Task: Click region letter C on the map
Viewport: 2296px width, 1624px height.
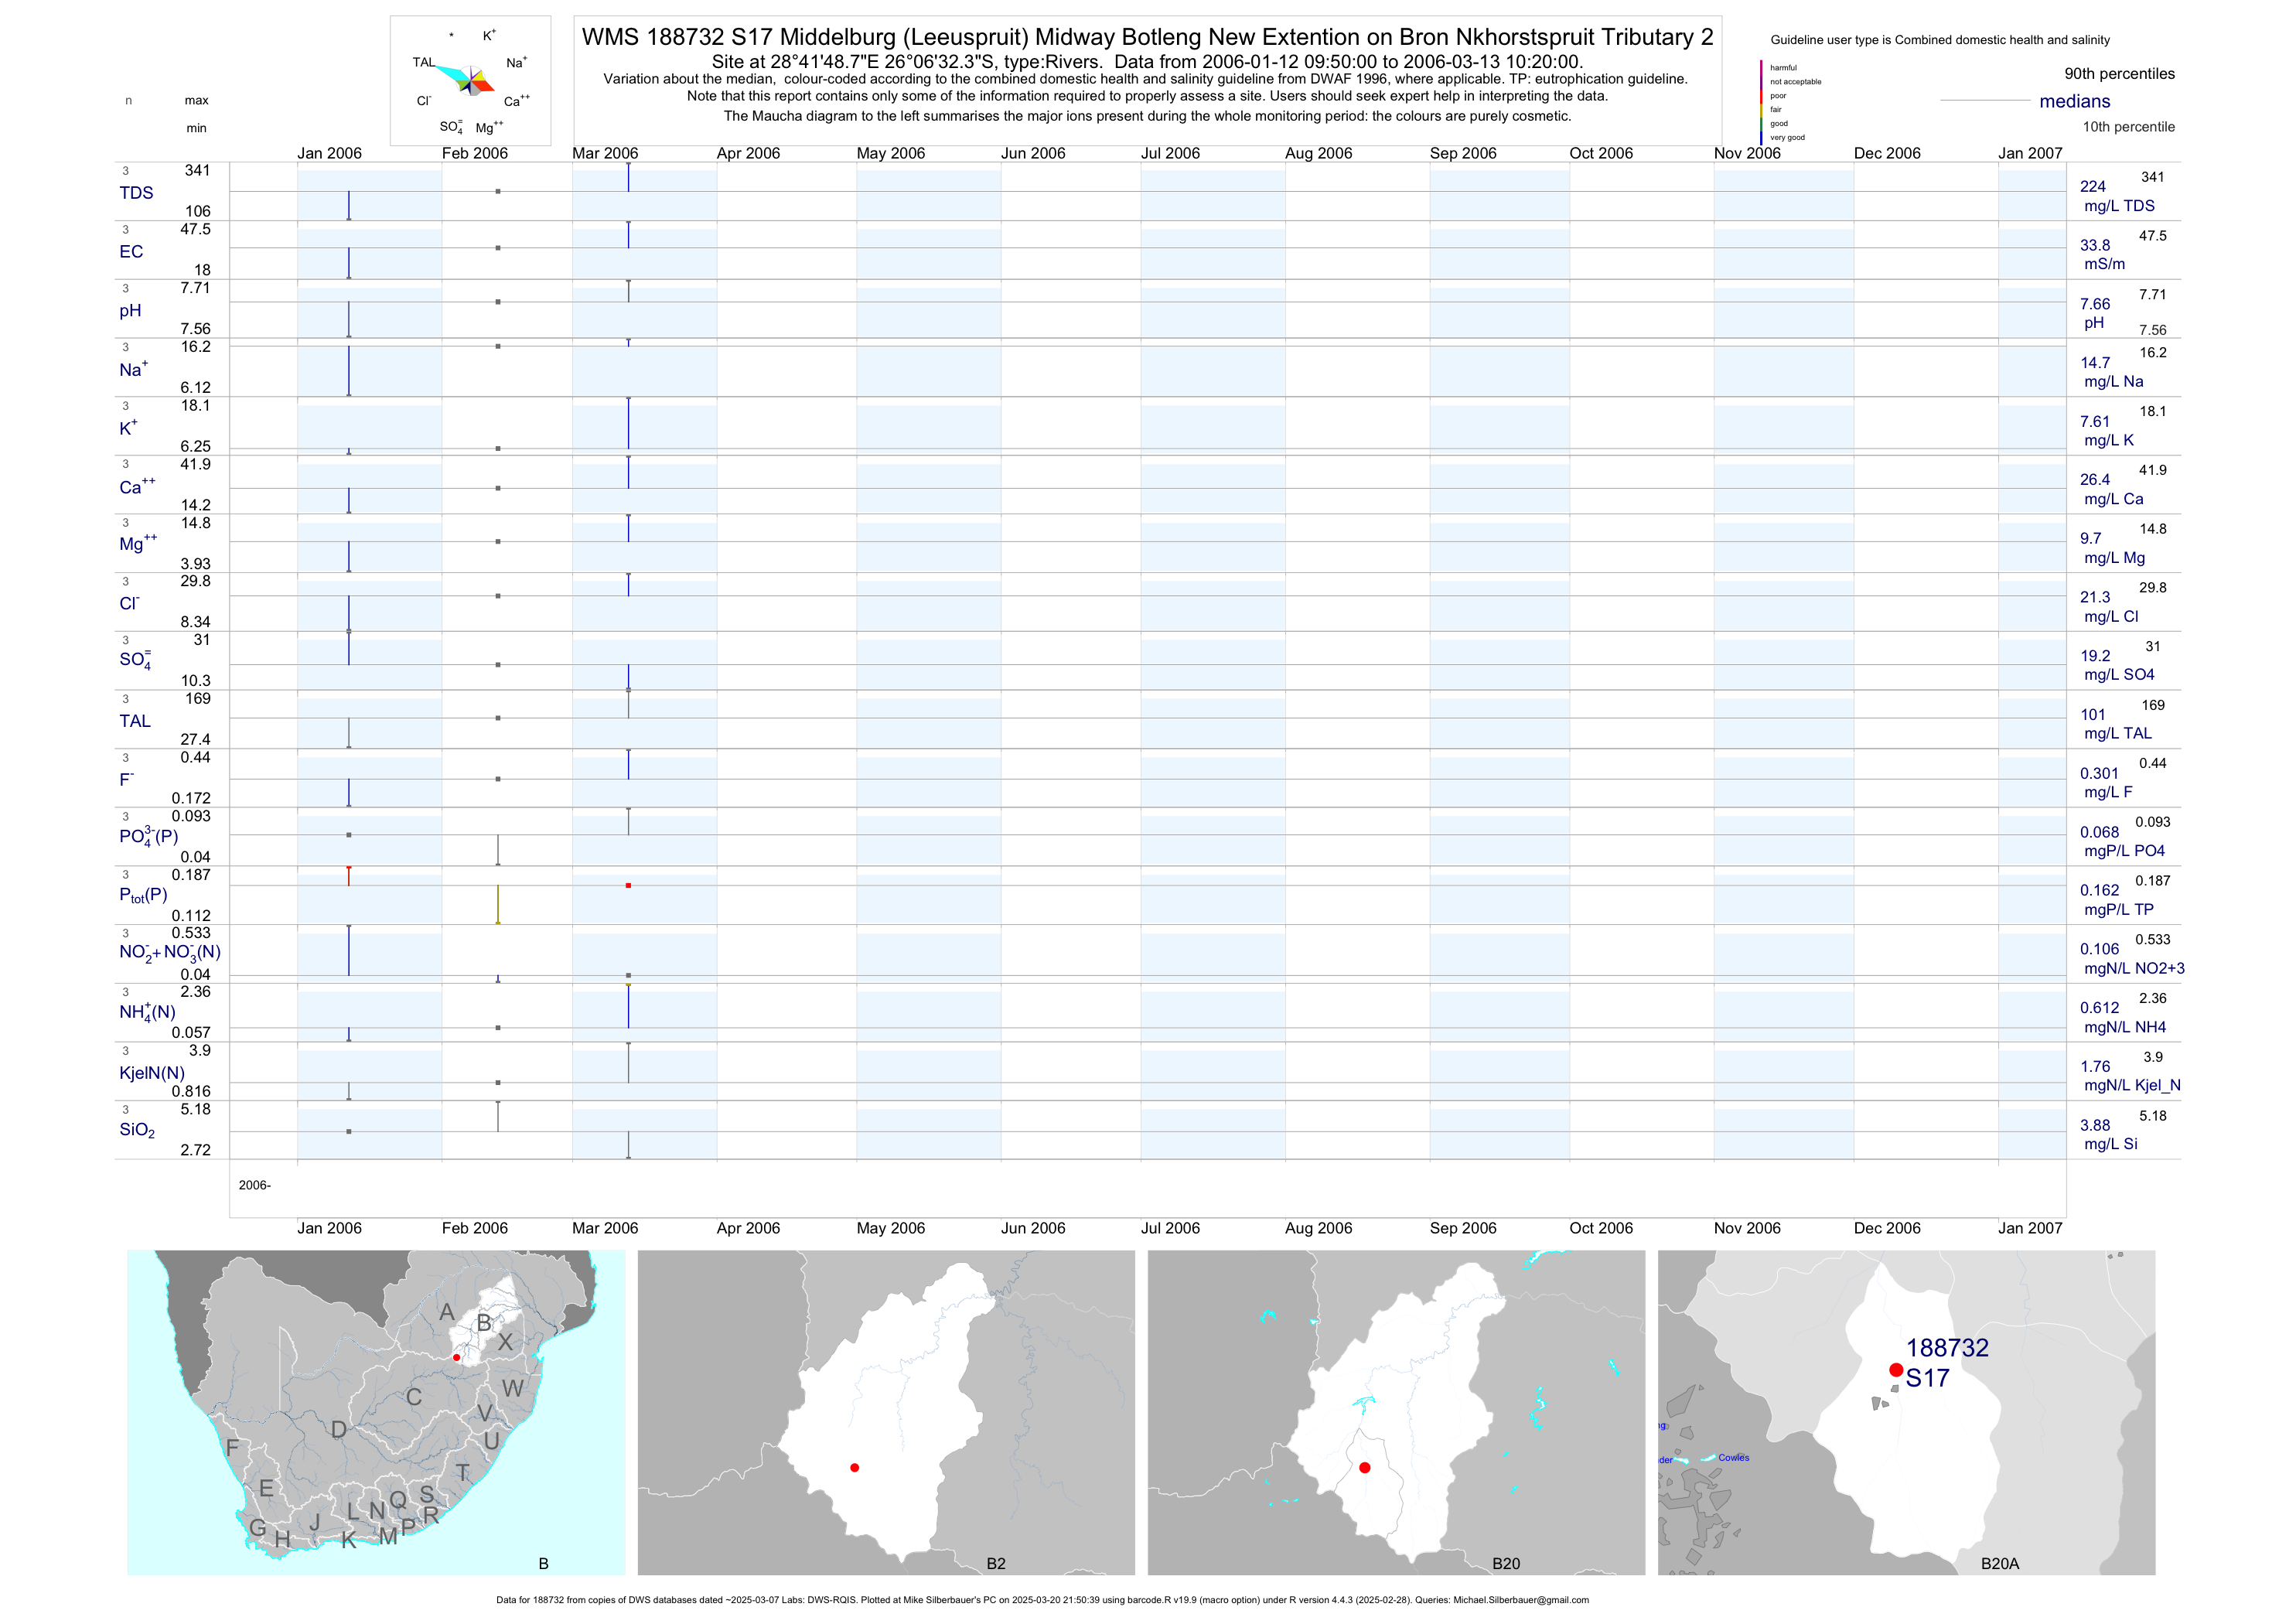Action: tap(413, 1397)
